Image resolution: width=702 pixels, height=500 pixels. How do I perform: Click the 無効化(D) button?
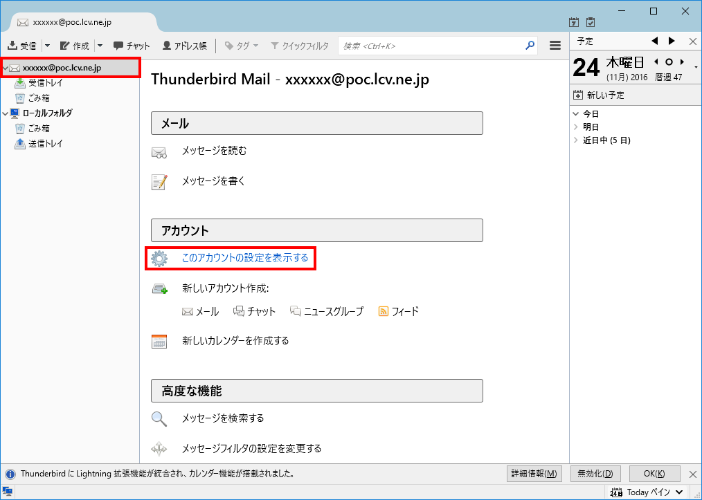coord(595,474)
